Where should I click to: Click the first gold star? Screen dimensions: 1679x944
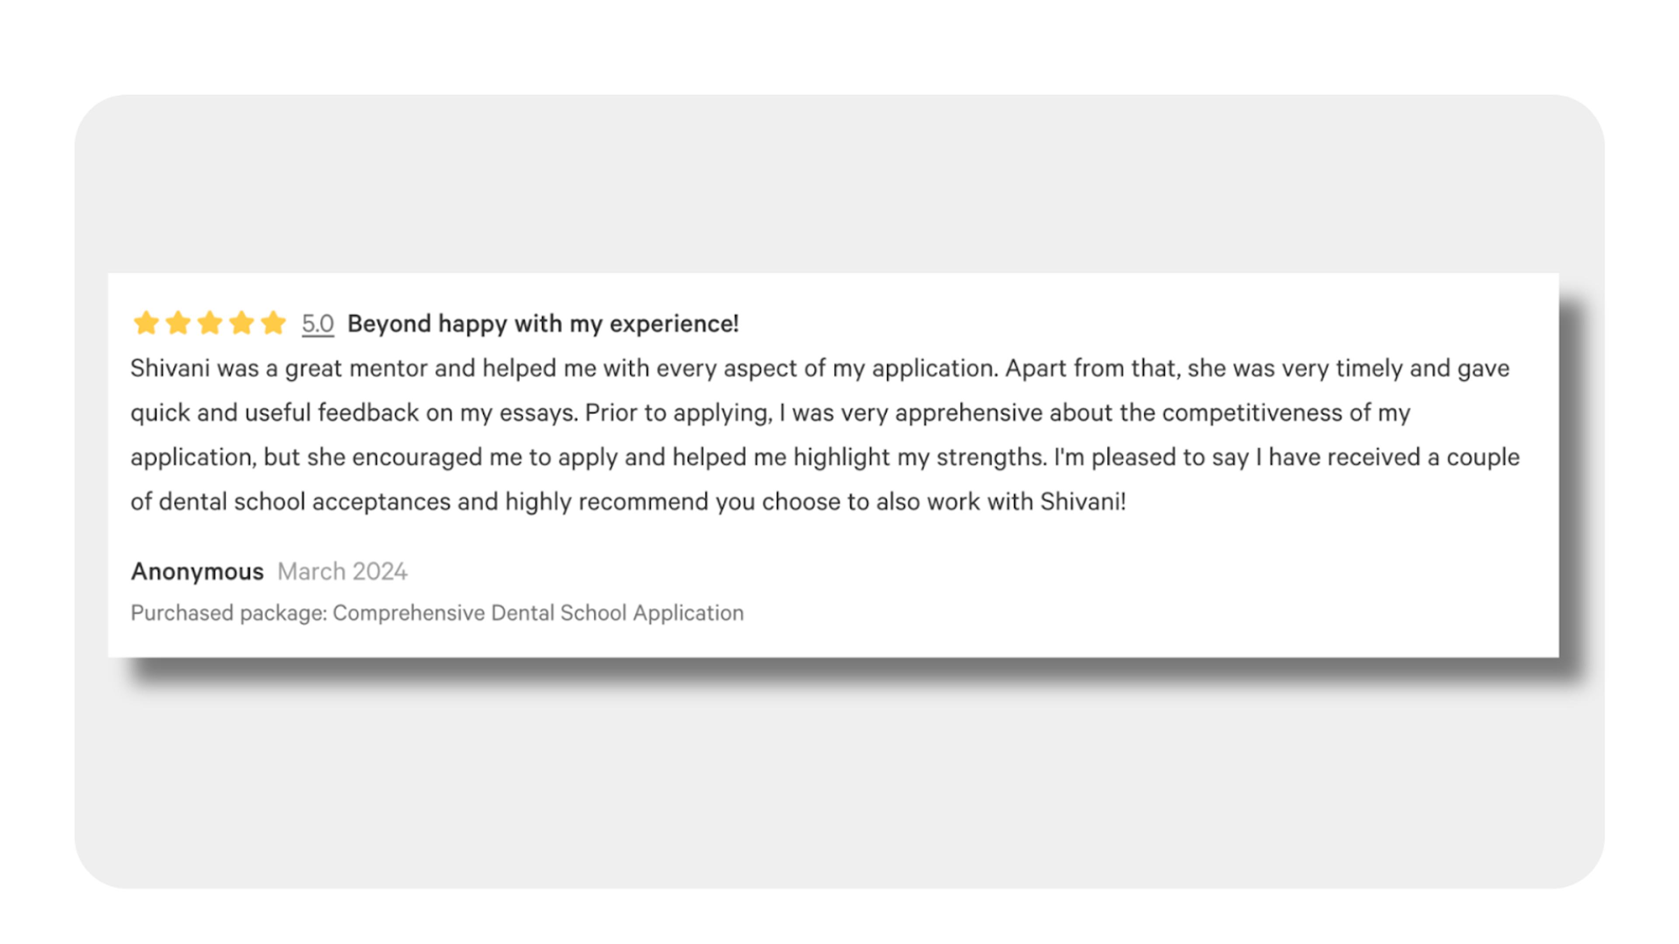coord(146,323)
